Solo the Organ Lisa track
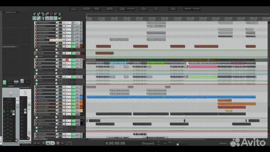 click(x=70, y=121)
